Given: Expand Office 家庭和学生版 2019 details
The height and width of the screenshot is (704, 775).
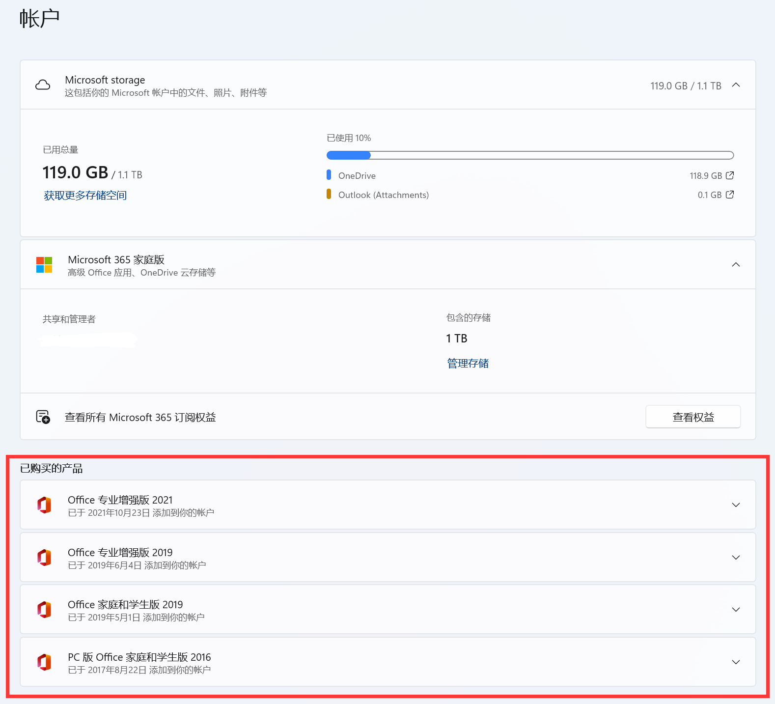Looking at the screenshot, I should click(736, 610).
